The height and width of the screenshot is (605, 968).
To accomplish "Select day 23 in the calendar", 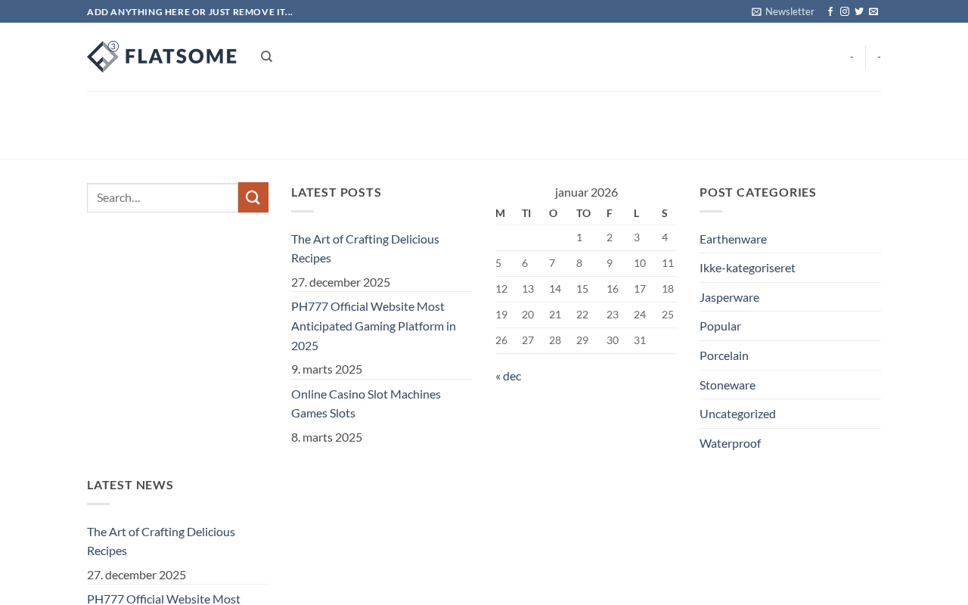I will coord(613,315).
